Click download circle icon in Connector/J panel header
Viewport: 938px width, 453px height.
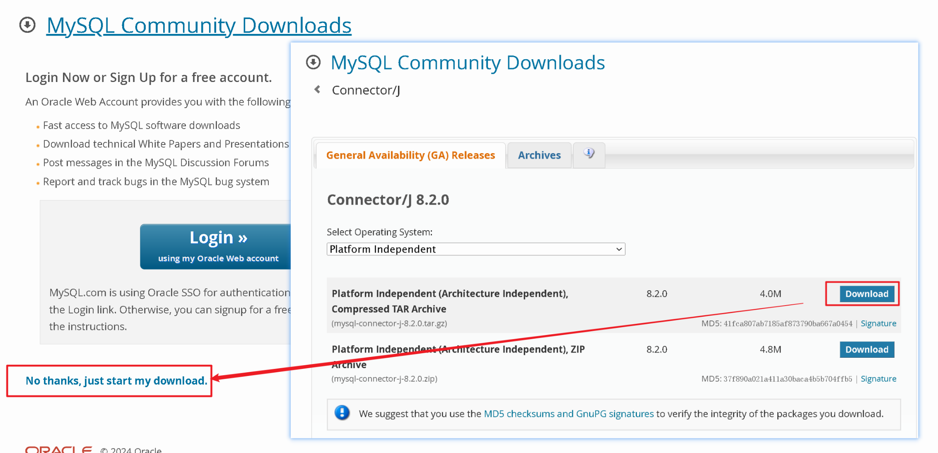313,63
